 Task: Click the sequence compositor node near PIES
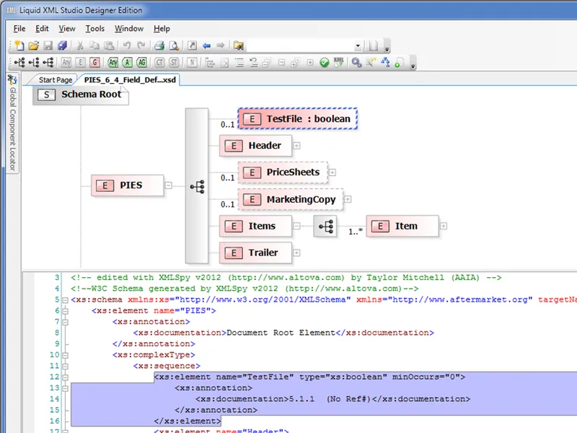(x=198, y=185)
